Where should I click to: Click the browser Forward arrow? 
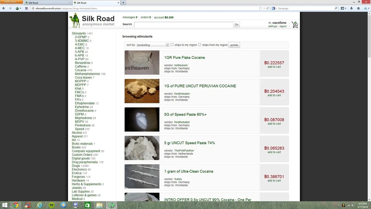(10, 8)
